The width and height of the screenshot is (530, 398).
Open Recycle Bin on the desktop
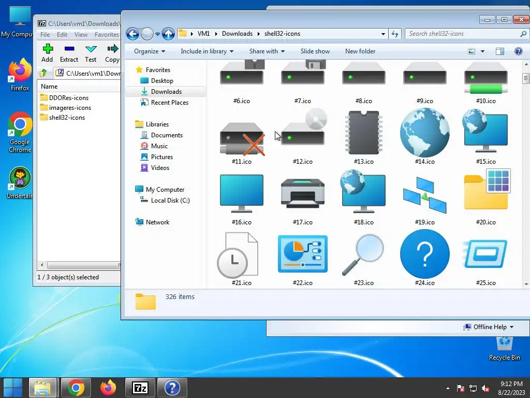pos(504,349)
